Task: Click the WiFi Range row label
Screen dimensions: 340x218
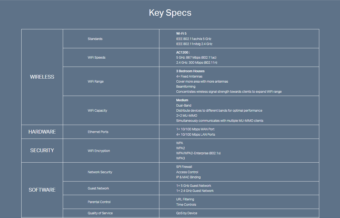Action: click(x=96, y=82)
